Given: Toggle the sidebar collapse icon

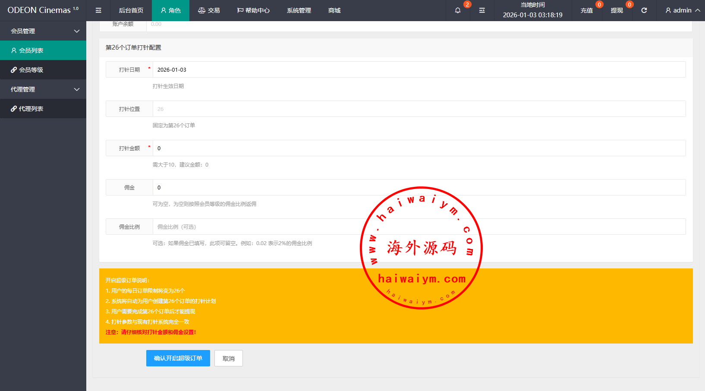Looking at the screenshot, I should [x=98, y=10].
